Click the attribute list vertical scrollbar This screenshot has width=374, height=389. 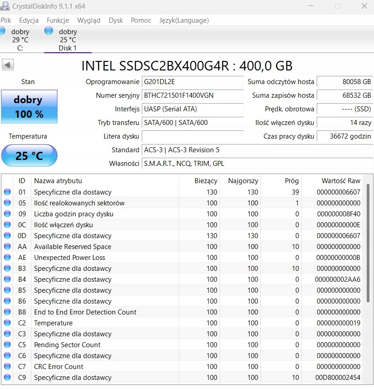pos(368,243)
